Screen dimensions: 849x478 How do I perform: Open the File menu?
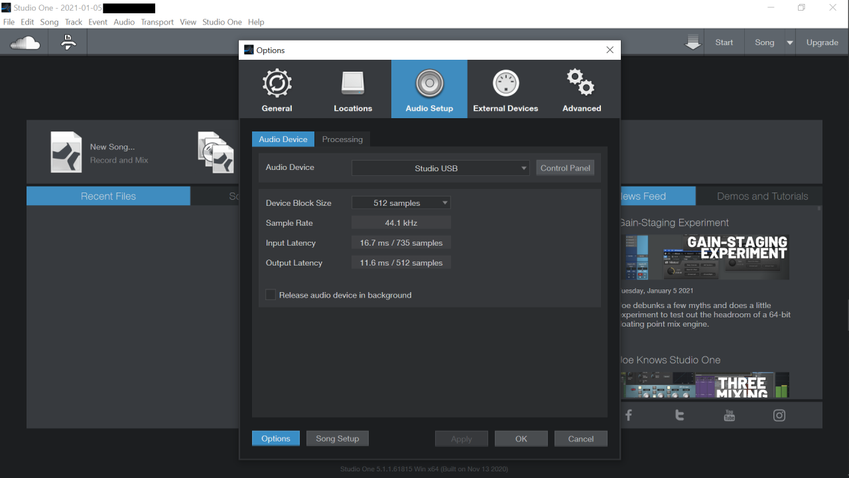point(9,22)
